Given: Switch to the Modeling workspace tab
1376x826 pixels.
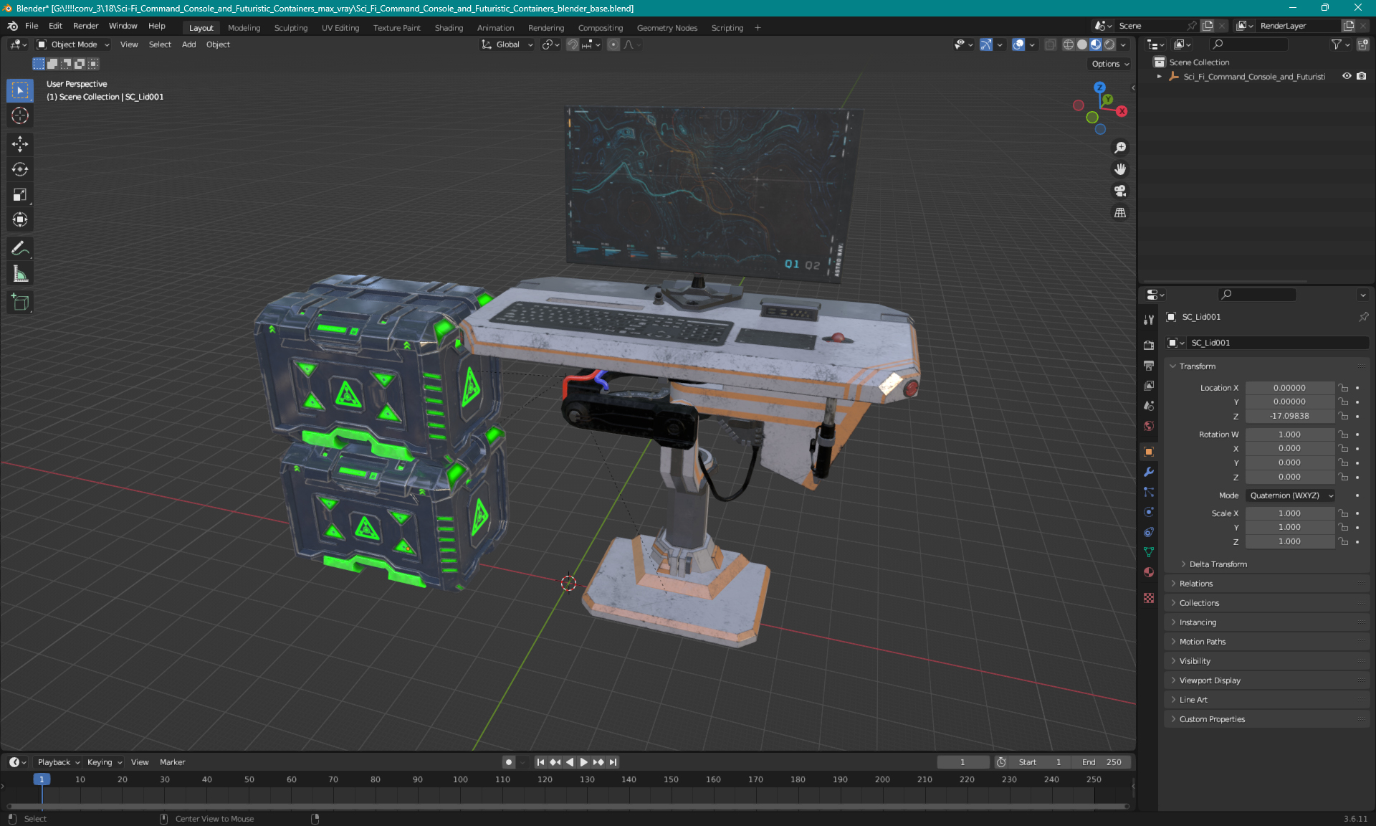Looking at the screenshot, I should point(244,28).
